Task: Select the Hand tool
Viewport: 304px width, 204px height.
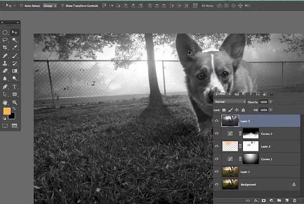Action: 5,102
